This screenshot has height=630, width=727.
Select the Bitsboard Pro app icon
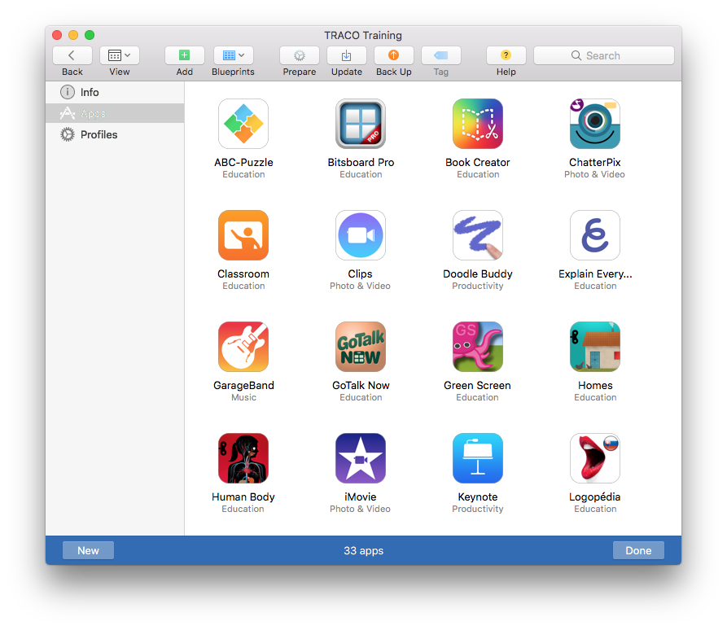pos(361,124)
